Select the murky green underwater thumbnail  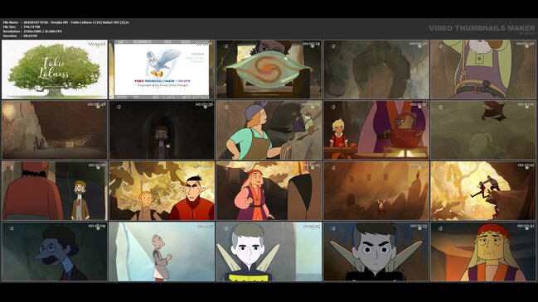click(483, 130)
